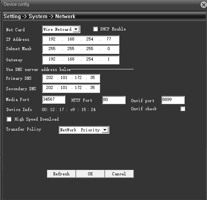Image resolution: width=207 pixels, height=200 pixels.
Task: Click IP Address last octet 77
Action: (109, 39)
